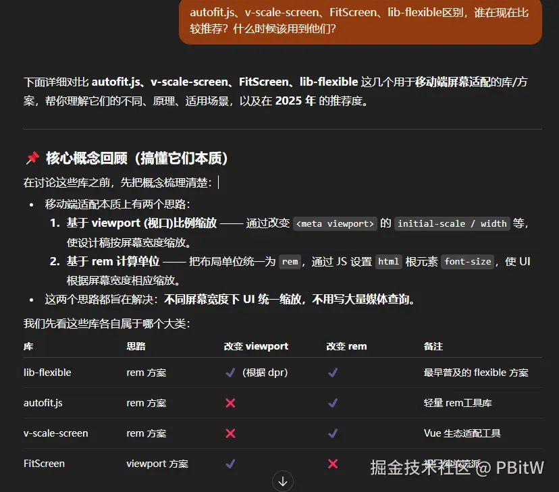The height and width of the screenshot is (492, 559).
Task: Click bold text 基于 viewport (视口)比例缩放
Action: (x=142, y=223)
